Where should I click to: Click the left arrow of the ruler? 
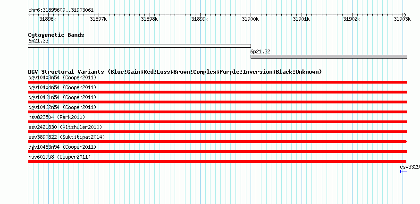(x=29, y=15)
